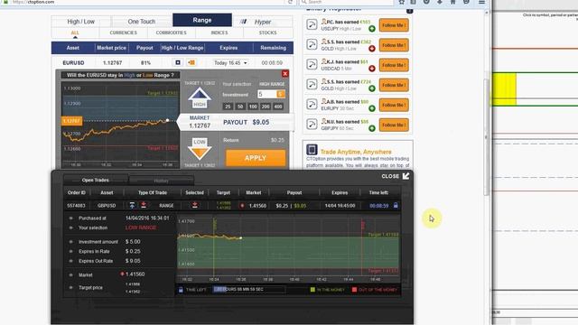Open the Today 16:45 expiry dropdown

pyautogui.click(x=230, y=63)
